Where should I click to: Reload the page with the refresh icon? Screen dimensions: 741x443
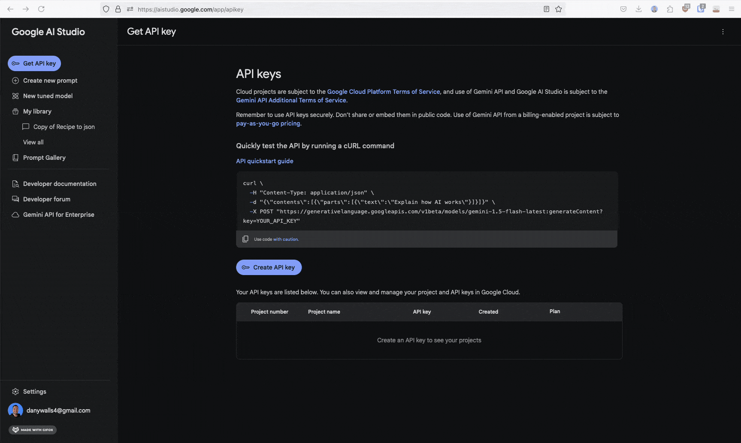tap(41, 9)
